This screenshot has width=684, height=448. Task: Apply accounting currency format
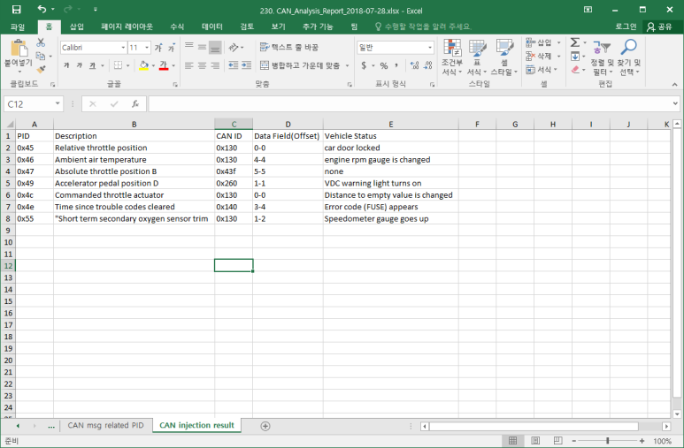point(364,65)
